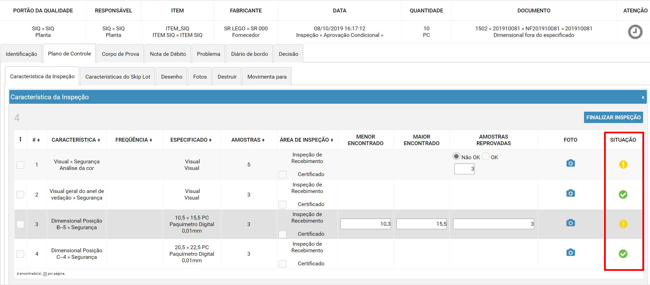This screenshot has height=285, width=650.
Task: Click the 20 per page link
Action: pyautogui.click(x=45, y=274)
